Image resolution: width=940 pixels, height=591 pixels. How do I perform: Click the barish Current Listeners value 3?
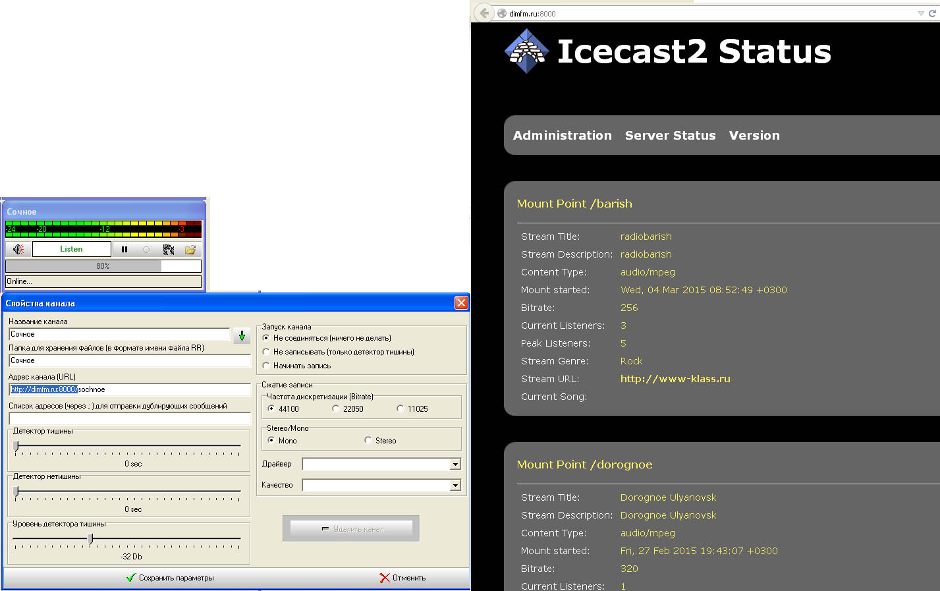pos(623,325)
